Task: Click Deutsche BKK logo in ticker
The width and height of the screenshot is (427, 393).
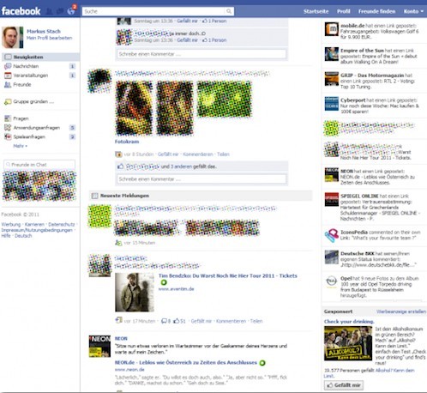Action: tap(332, 257)
